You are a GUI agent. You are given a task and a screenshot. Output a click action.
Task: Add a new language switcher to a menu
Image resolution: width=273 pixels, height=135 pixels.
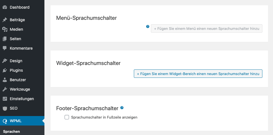pos(206,29)
